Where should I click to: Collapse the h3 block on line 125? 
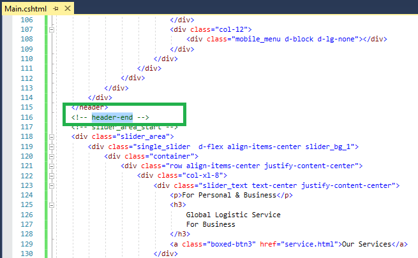(x=52, y=204)
